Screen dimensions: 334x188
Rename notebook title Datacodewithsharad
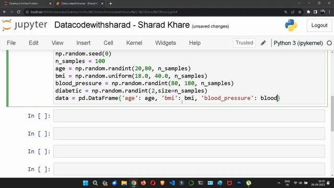[x=122, y=25]
